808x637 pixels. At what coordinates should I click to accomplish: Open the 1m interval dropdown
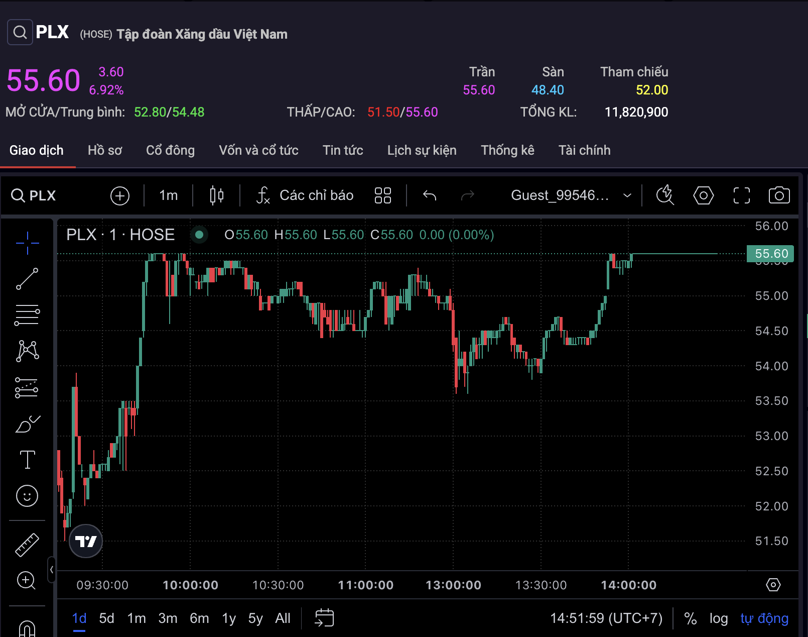pos(168,195)
